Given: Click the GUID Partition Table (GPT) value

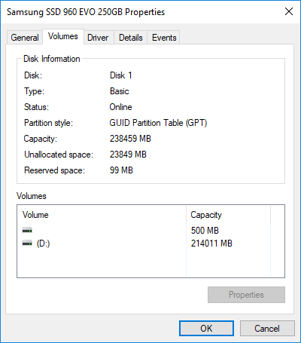Looking at the screenshot, I should pos(158,123).
